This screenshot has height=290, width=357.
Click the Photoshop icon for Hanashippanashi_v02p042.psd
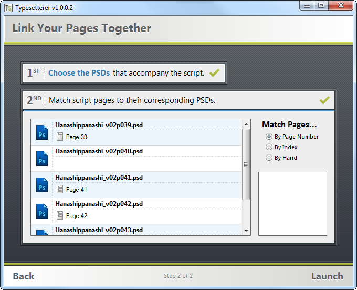point(42,211)
